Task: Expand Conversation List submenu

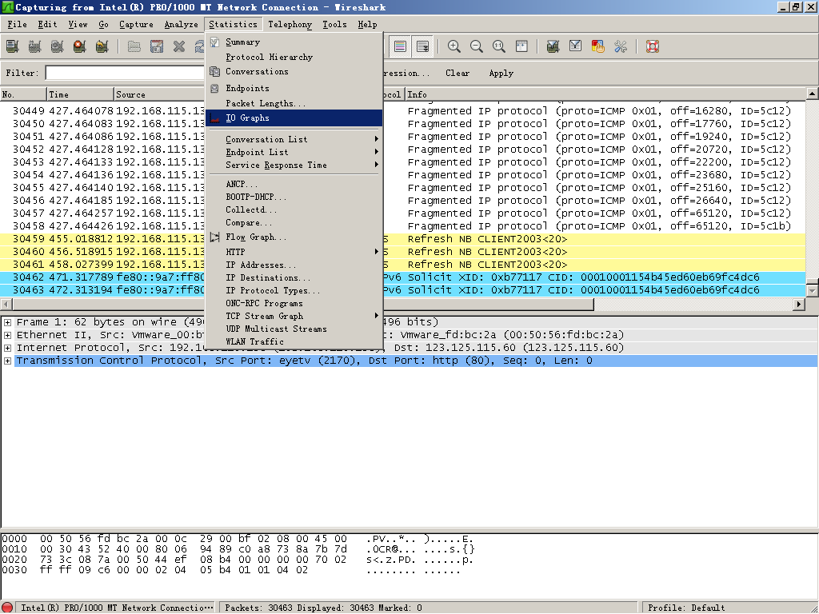Action: coord(294,139)
